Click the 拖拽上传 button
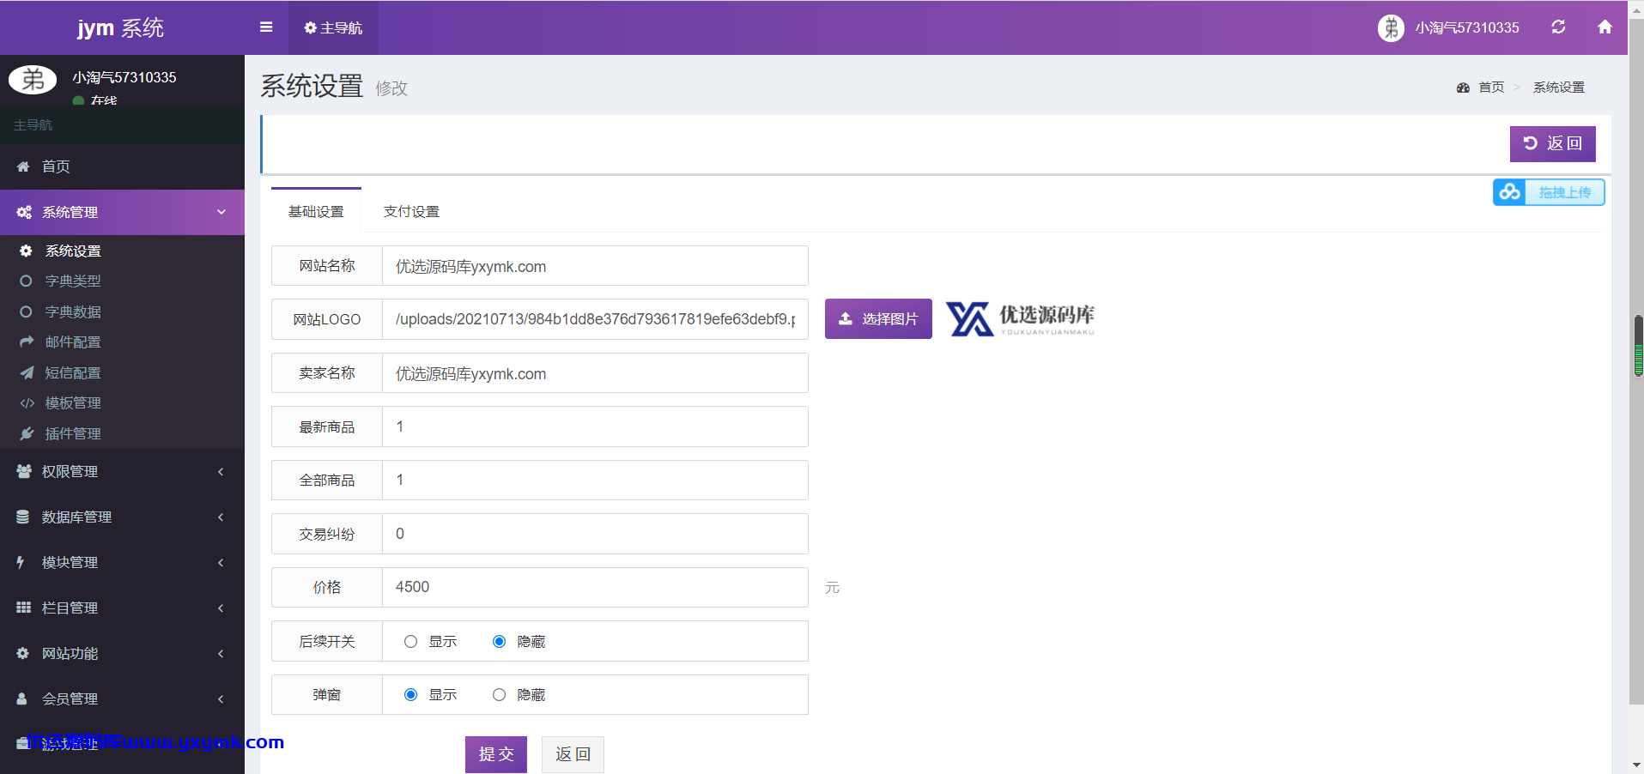 (1549, 192)
